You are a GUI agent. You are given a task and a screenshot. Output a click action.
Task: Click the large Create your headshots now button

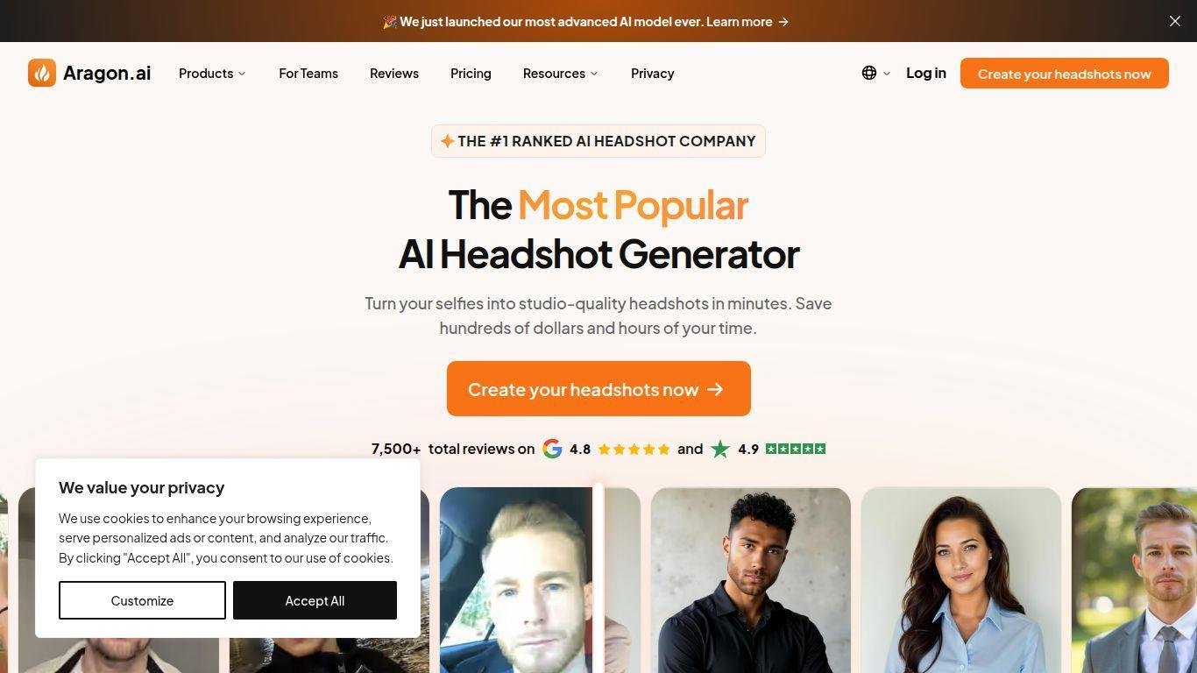click(598, 389)
